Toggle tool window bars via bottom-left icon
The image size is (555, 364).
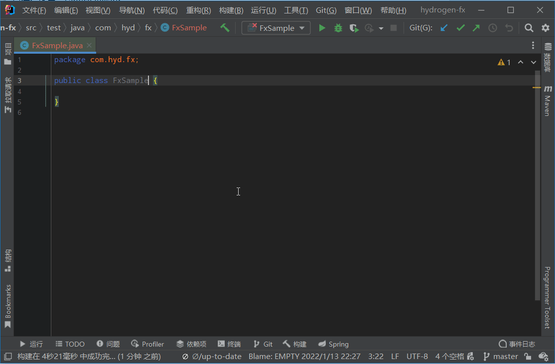click(7, 357)
